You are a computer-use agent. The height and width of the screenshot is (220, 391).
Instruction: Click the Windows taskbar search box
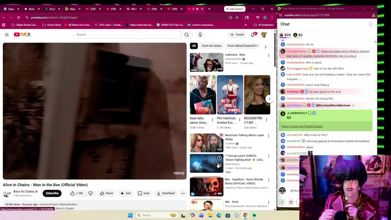(x=157, y=215)
